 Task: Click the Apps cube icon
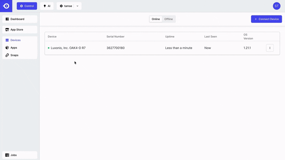click(7, 48)
